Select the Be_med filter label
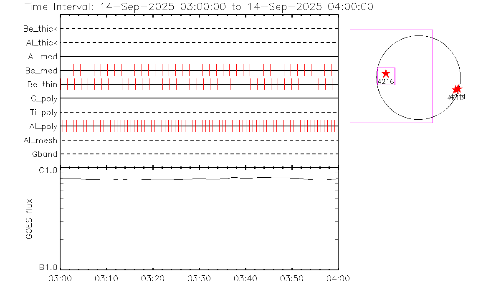This screenshot has width=501, height=292. pos(41,70)
